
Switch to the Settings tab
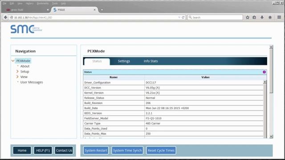coord(124,61)
